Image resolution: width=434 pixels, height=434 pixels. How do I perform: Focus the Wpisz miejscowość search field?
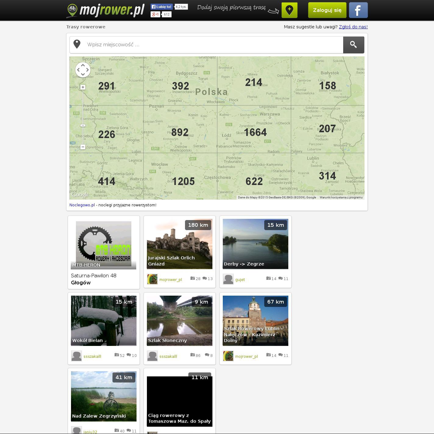pos(213,45)
